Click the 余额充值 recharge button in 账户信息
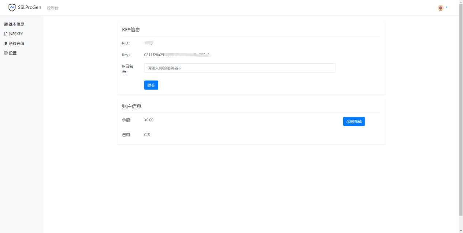463x233 pixels. pos(354,121)
